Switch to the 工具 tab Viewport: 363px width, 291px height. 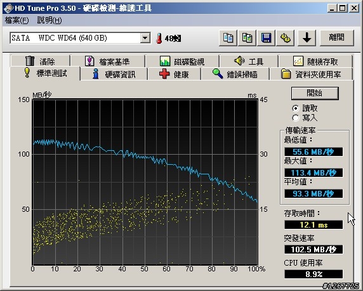click(249, 61)
